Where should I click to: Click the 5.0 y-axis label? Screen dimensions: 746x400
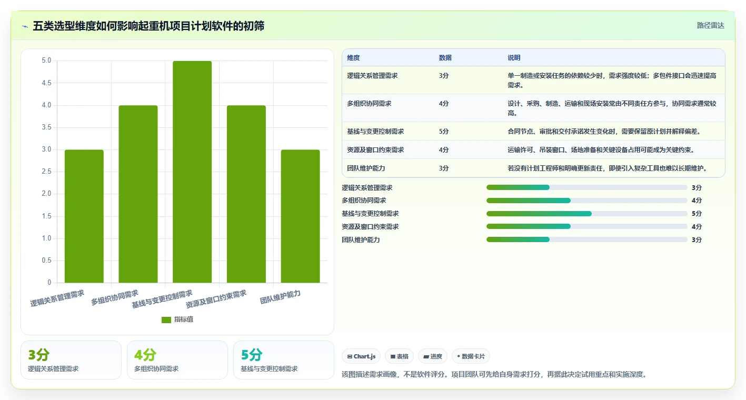[x=46, y=61]
